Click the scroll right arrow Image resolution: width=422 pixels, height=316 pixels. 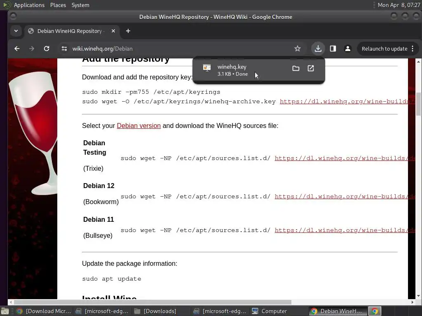point(412,302)
